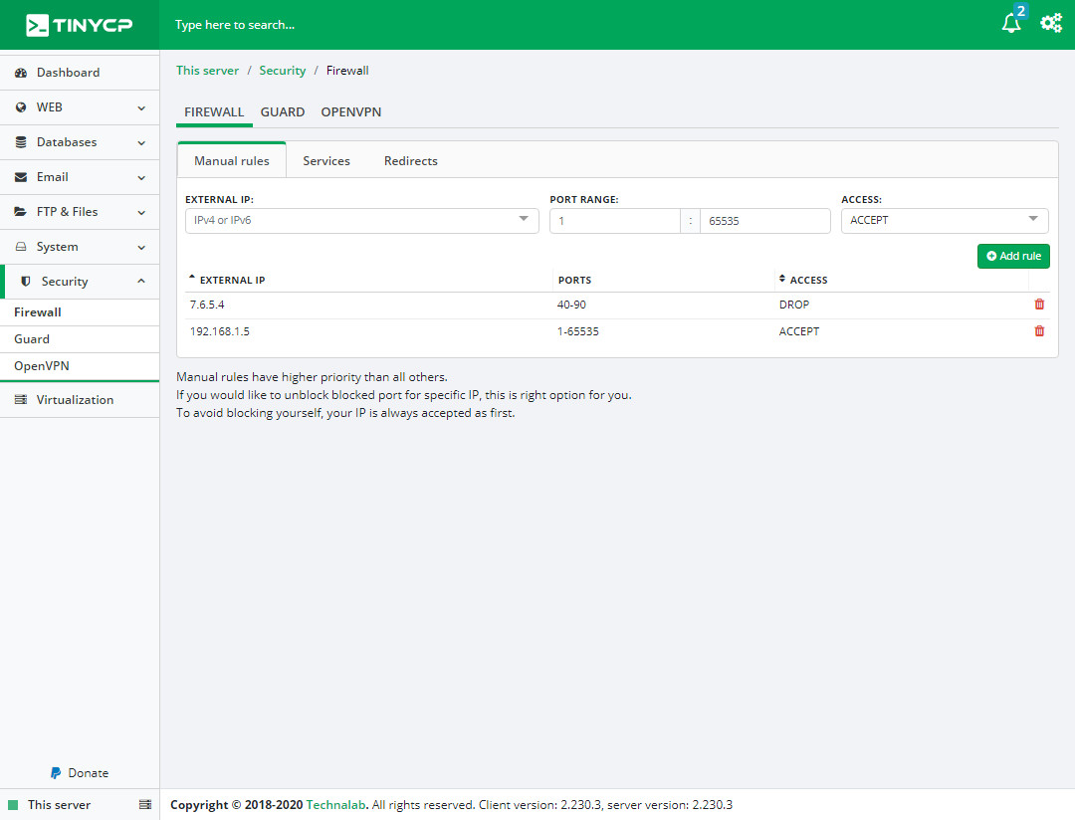Open Guard in the sidebar
1075x820 pixels.
(80, 338)
